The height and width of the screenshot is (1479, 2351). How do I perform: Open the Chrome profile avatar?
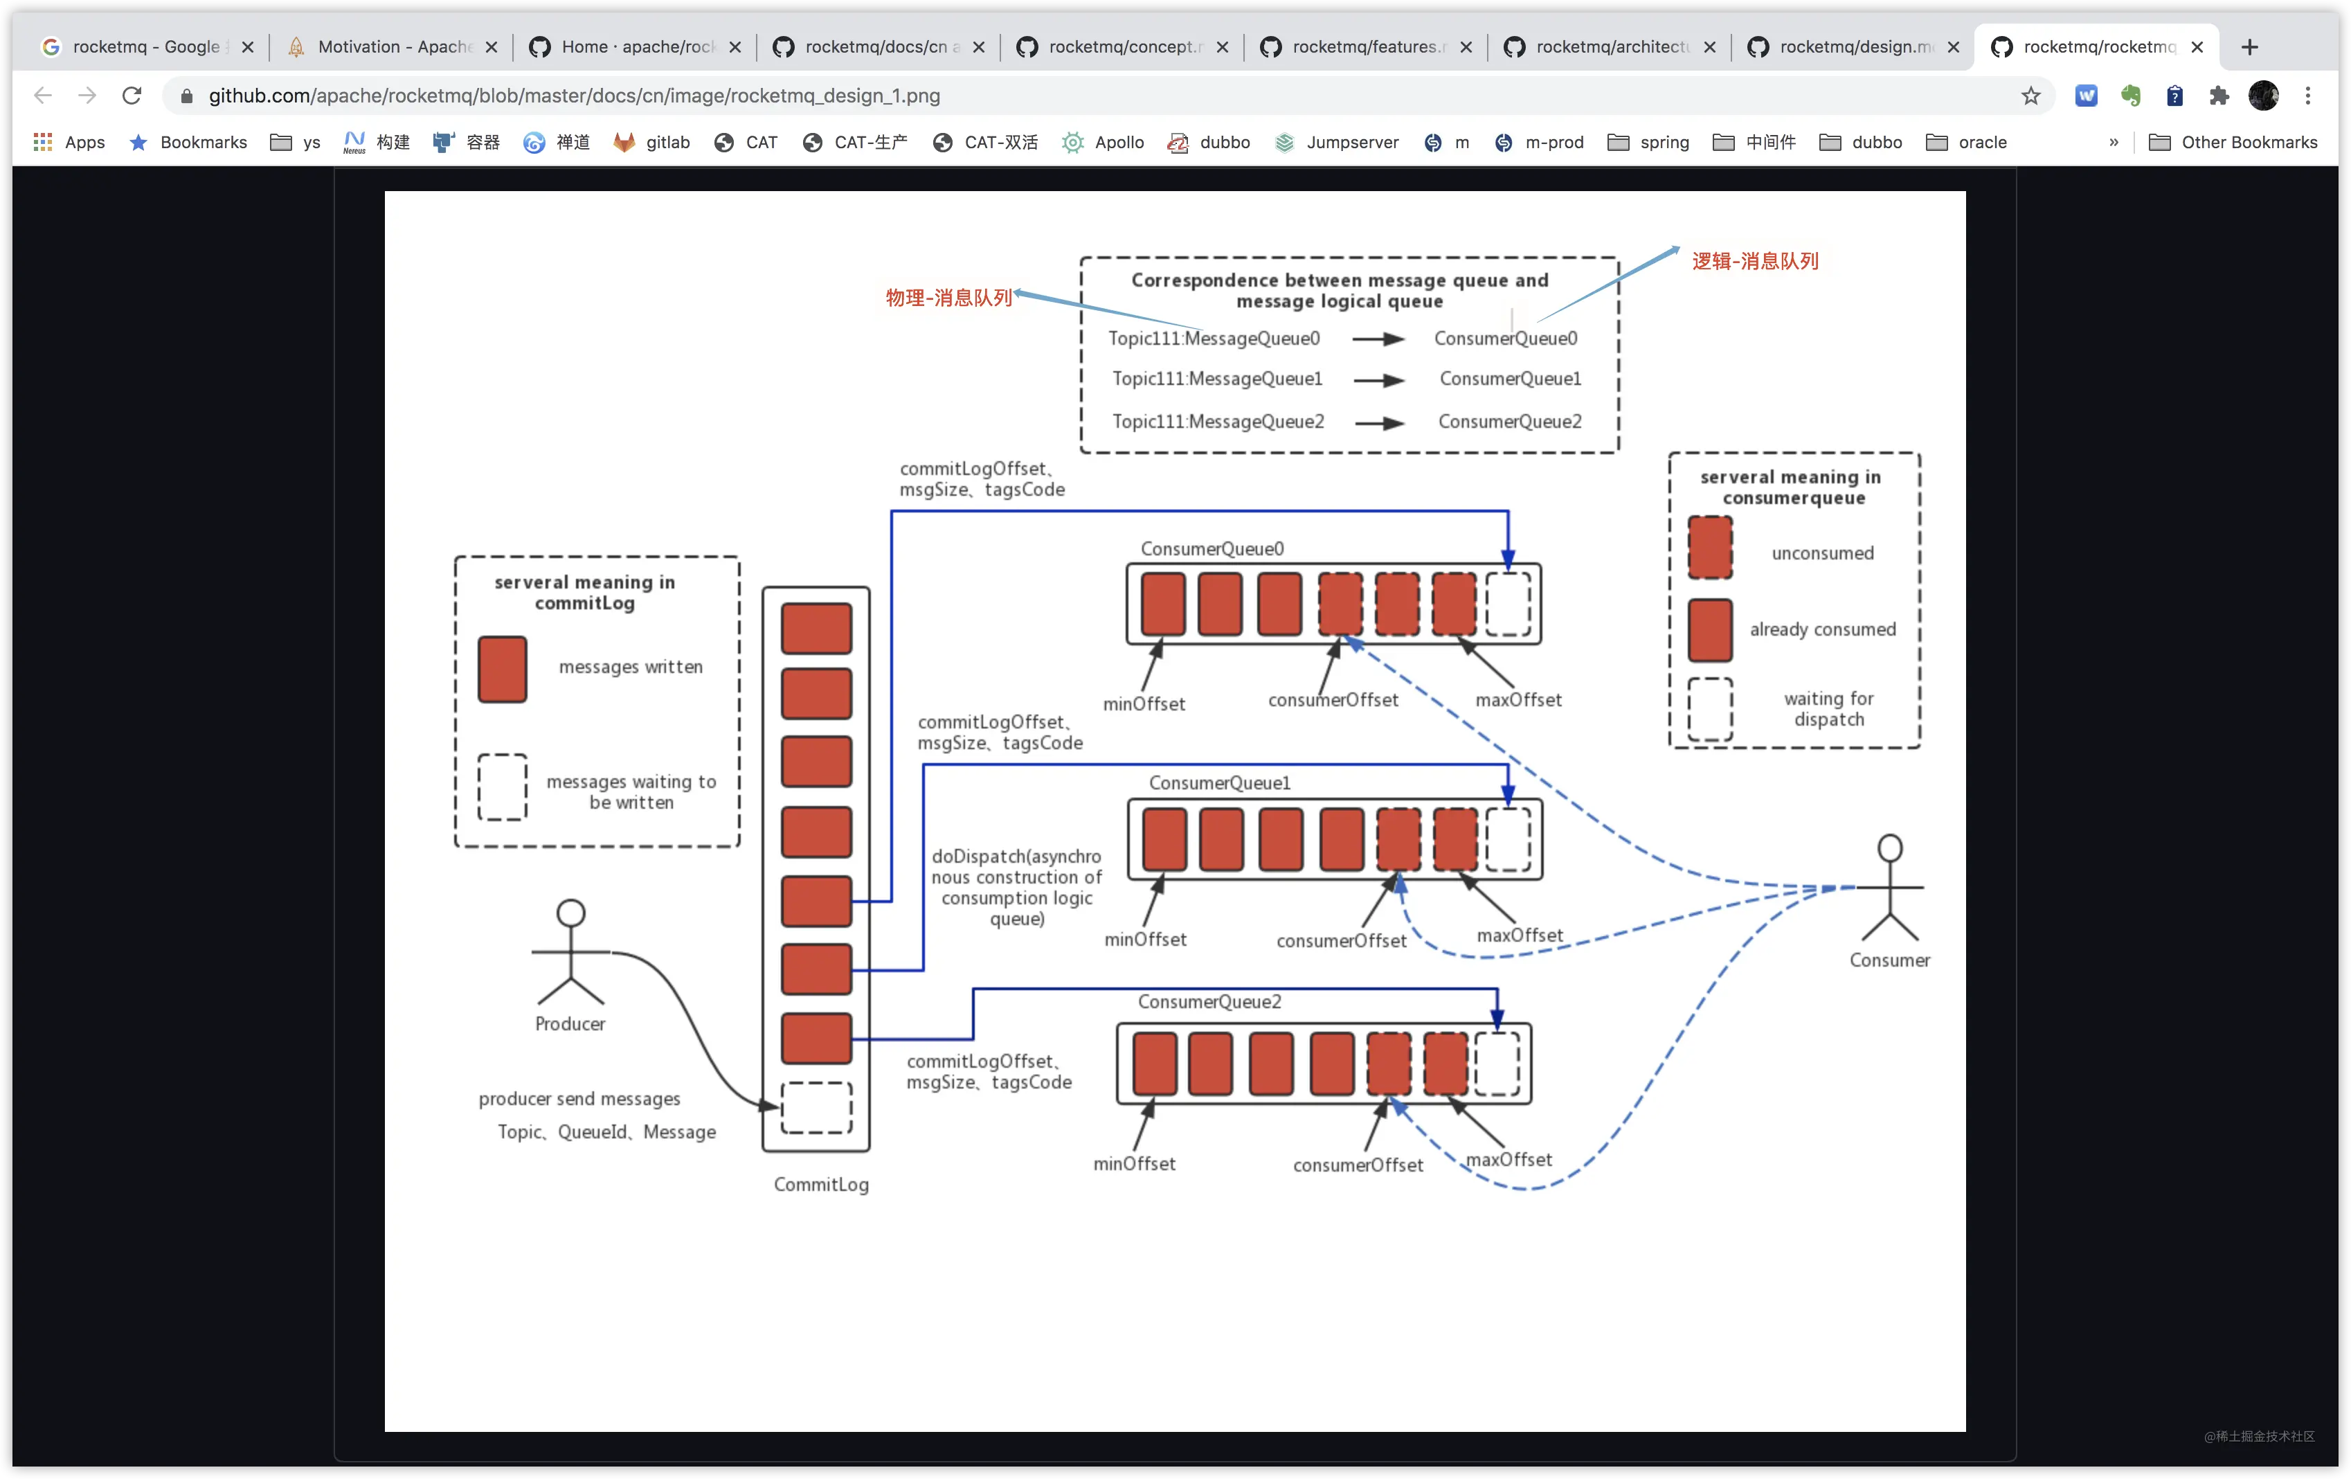click(x=2263, y=96)
